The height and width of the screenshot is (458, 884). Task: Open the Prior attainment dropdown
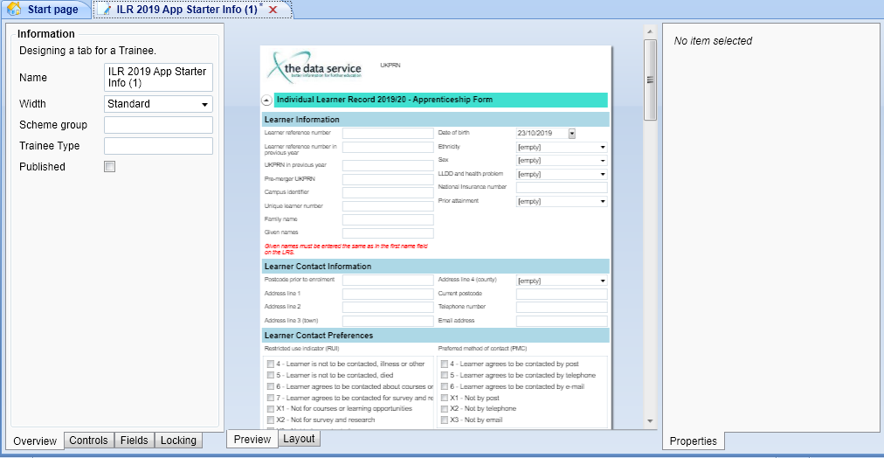(603, 202)
